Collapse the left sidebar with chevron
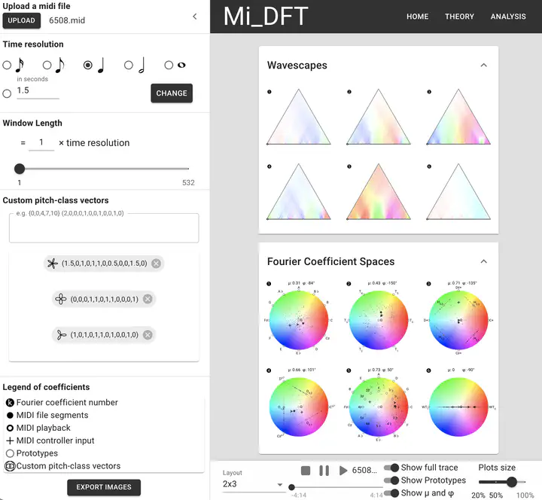 194,17
